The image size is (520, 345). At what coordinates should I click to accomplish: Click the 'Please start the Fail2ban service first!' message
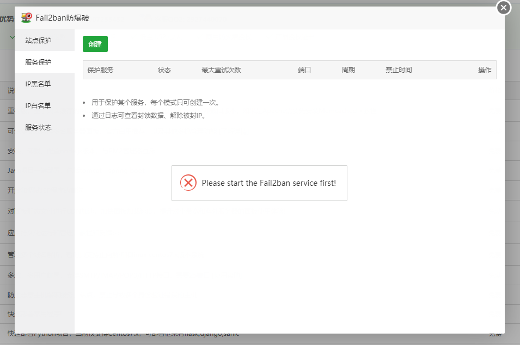[x=268, y=183]
